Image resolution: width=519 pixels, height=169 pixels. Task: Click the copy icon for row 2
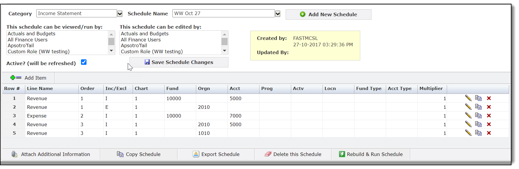(478, 107)
